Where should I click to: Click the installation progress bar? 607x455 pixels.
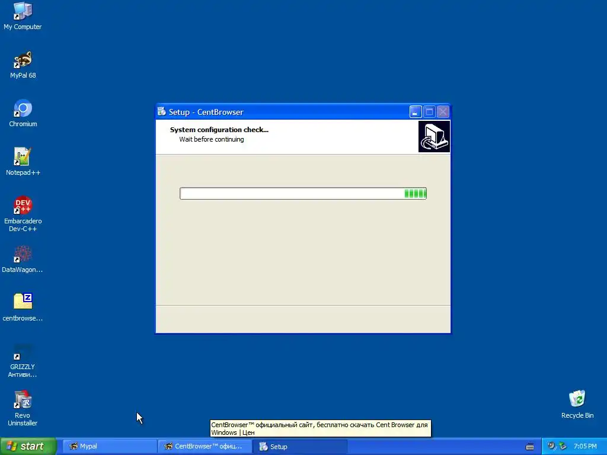coord(303,194)
